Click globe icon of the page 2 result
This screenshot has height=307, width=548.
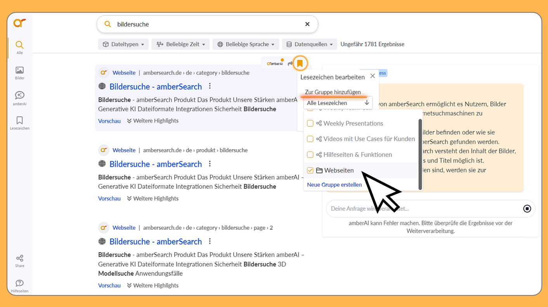tap(102, 241)
